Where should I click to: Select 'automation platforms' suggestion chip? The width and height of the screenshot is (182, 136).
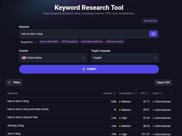coord(92,42)
